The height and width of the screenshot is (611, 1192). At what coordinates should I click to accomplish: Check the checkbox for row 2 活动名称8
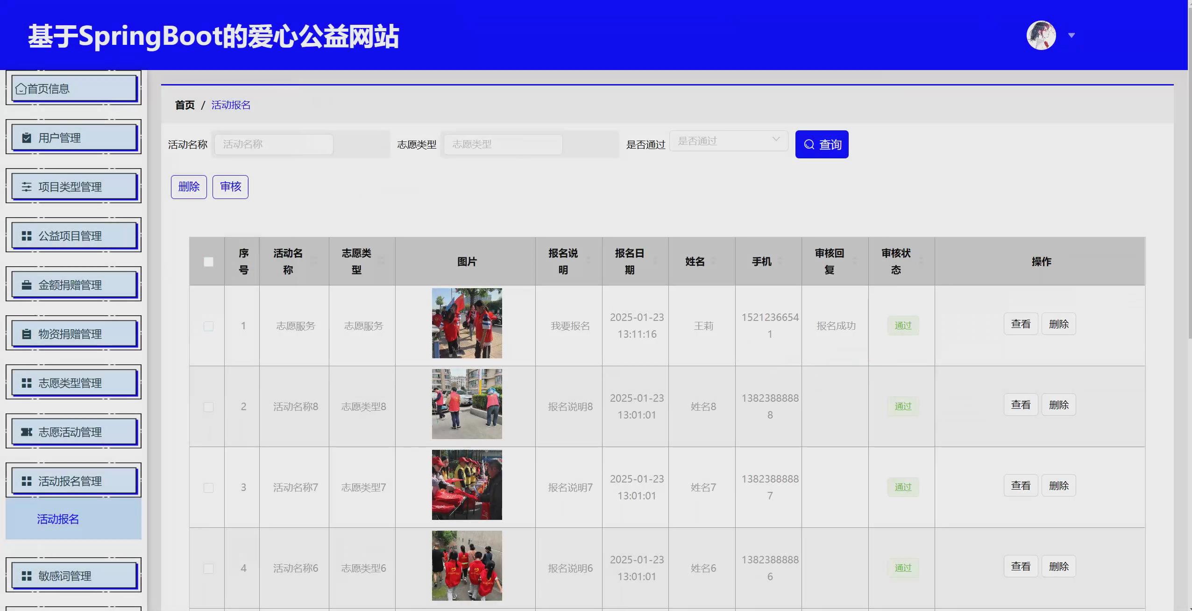point(208,407)
